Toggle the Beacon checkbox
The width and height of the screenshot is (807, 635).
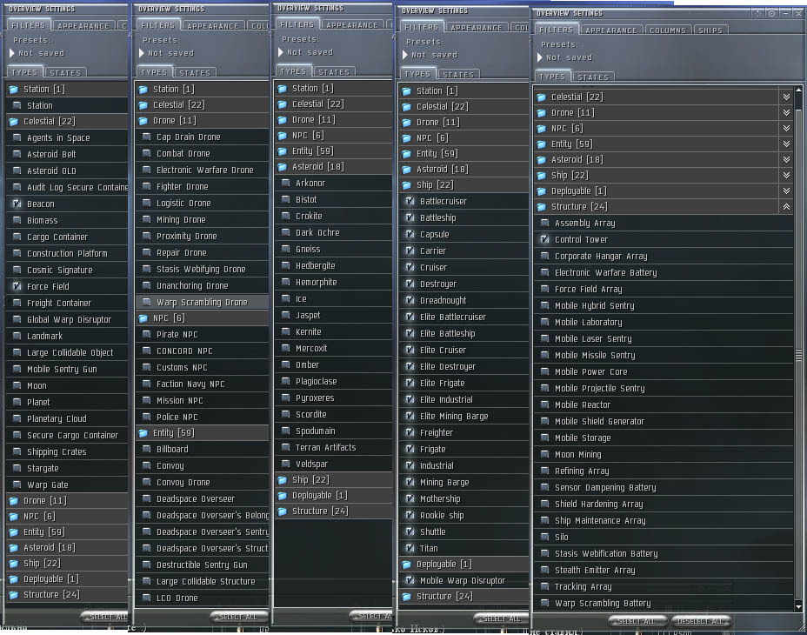click(x=17, y=204)
